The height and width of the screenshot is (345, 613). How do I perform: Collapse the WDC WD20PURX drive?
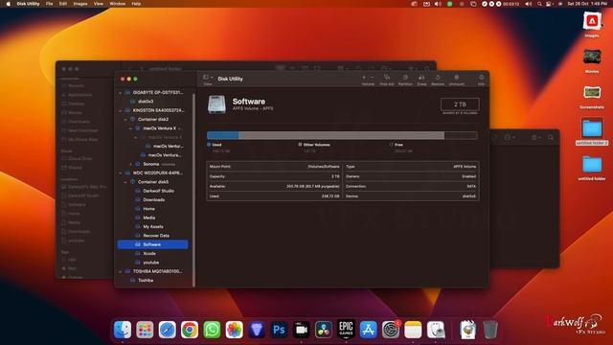click(x=120, y=172)
